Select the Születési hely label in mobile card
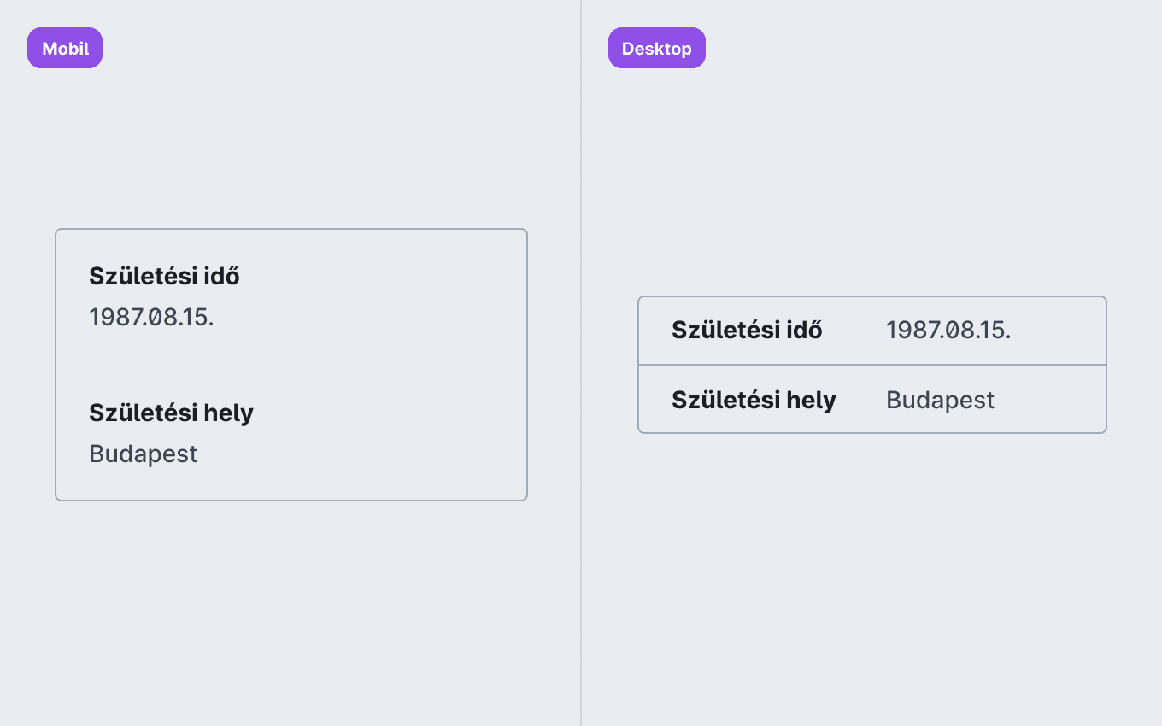 171,413
